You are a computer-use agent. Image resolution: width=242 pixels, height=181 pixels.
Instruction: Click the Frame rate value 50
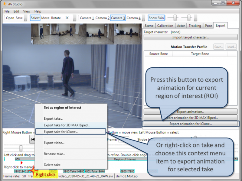(x=24, y=176)
